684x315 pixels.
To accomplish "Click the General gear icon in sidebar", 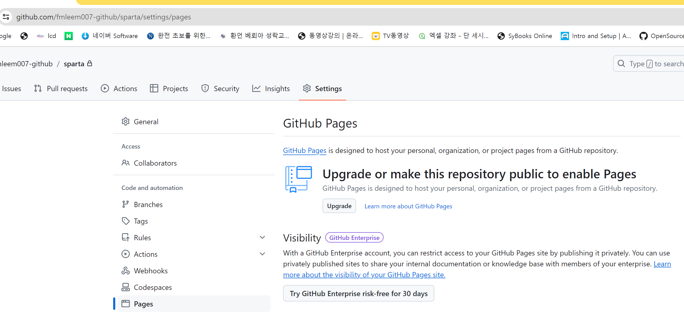I will (x=126, y=122).
